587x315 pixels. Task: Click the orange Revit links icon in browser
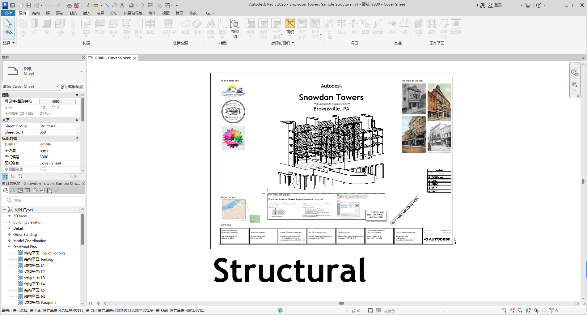[x=57, y=190]
